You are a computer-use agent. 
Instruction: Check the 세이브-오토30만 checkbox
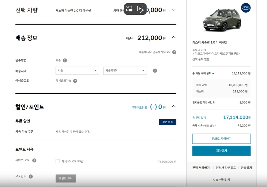57,161
